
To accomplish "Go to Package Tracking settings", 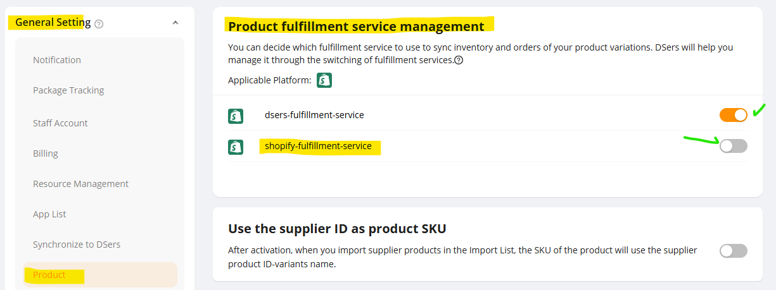I will tap(68, 90).
